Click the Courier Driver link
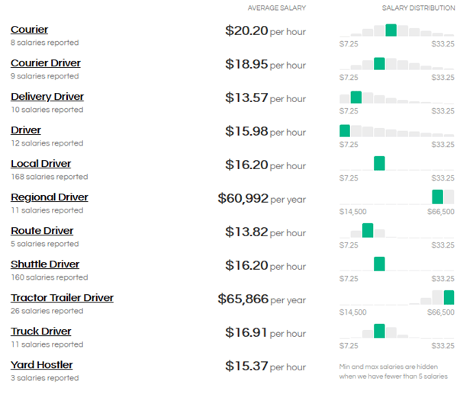Viewport: 476px width, 397px height. coord(45,63)
